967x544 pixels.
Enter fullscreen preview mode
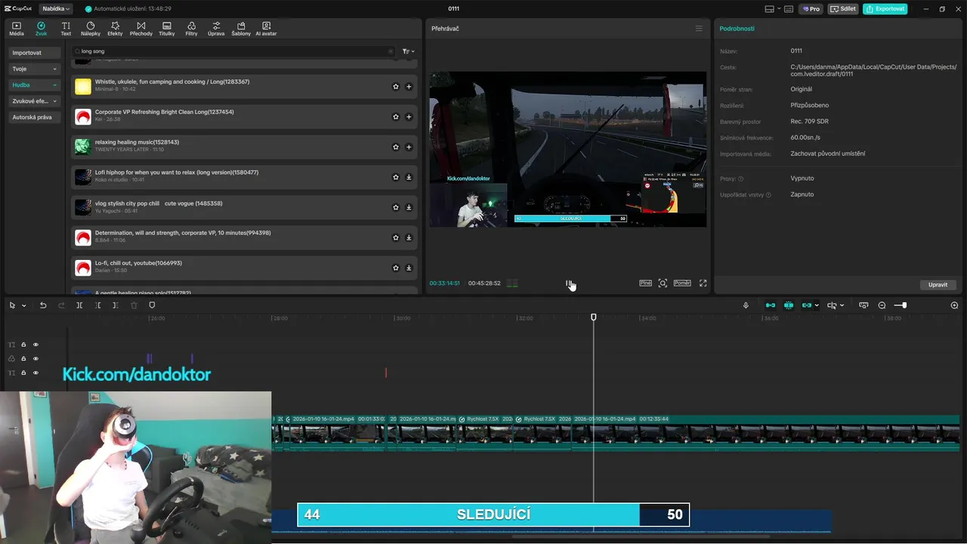coord(703,283)
